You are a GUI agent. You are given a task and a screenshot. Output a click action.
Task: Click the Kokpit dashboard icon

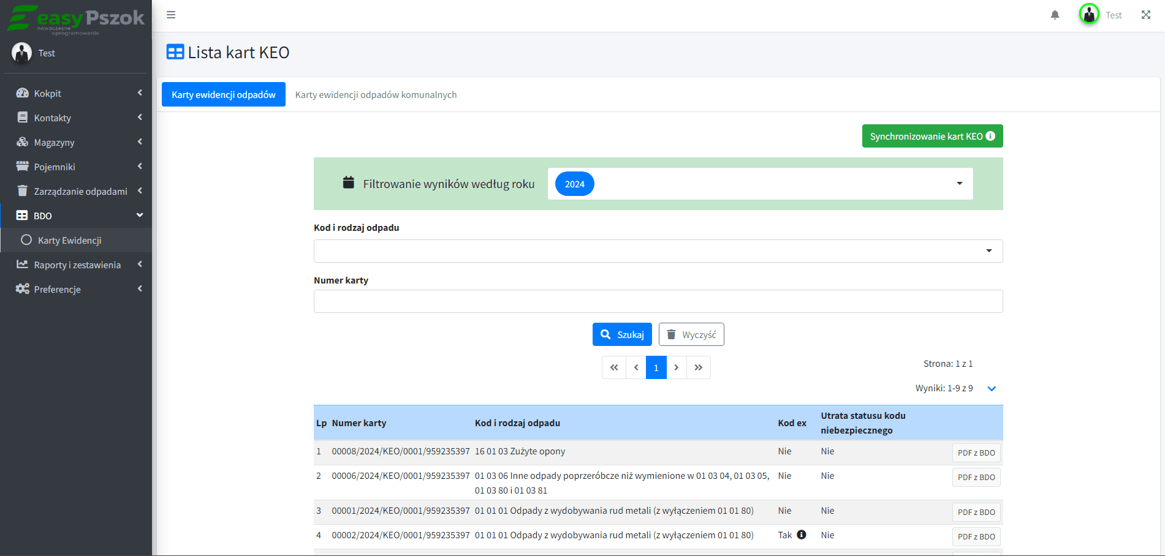point(23,93)
